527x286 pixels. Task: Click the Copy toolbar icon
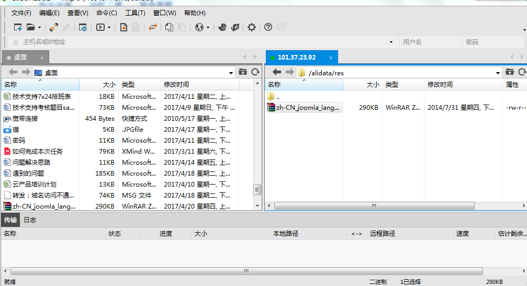point(170,27)
